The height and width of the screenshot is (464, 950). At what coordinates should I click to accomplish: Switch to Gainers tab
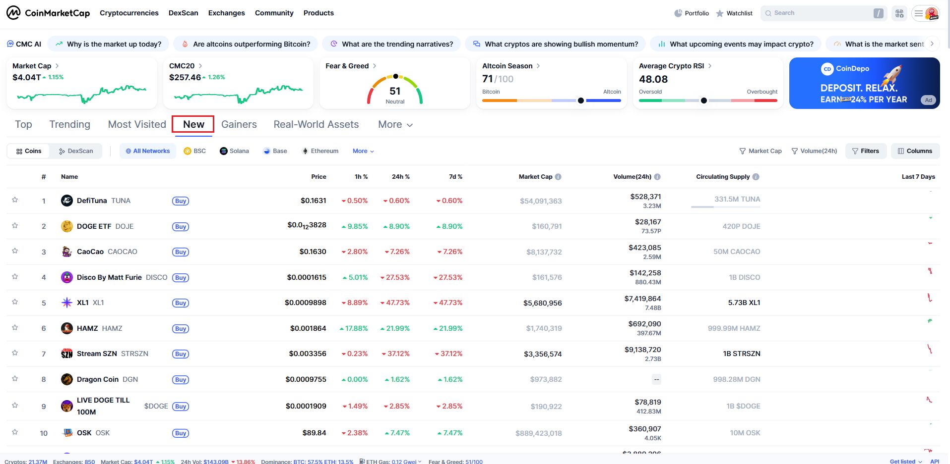pos(239,124)
